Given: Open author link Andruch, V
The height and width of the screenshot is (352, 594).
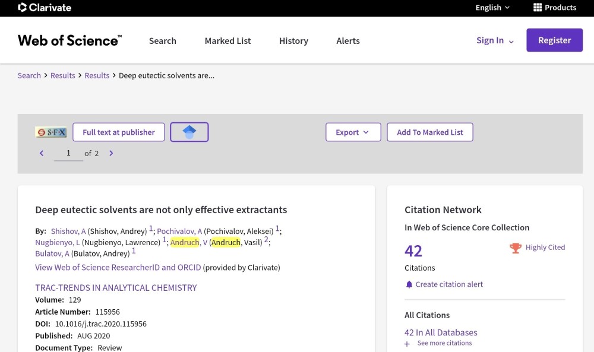Looking at the screenshot, I should [189, 242].
